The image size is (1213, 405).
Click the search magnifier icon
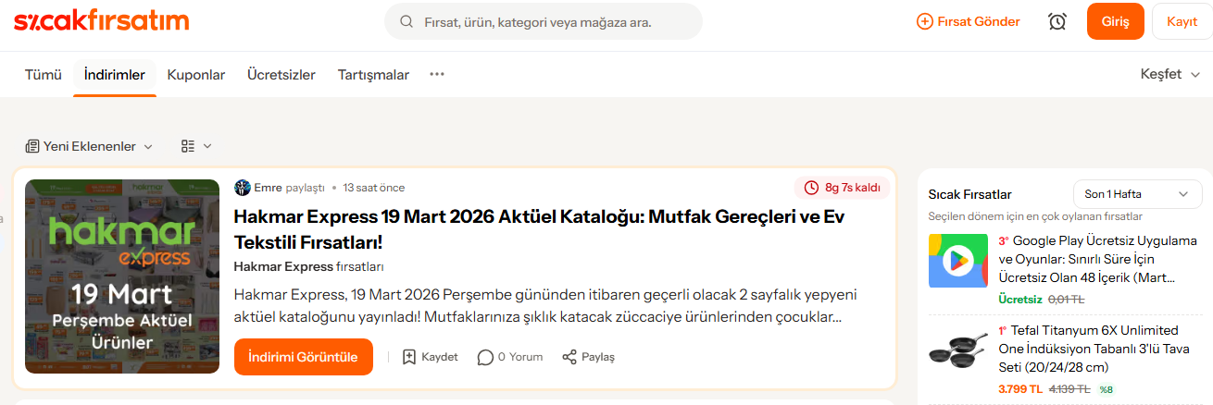click(x=406, y=21)
